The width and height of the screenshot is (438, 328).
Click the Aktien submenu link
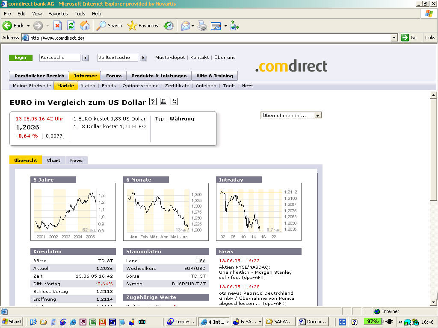88,85
